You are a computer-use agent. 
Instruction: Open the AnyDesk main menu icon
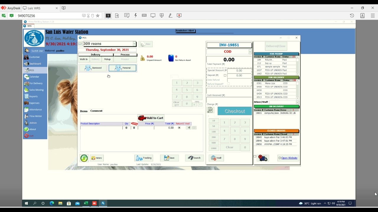point(373,16)
